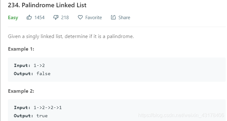Click the Example 2 heading

pos(21,91)
